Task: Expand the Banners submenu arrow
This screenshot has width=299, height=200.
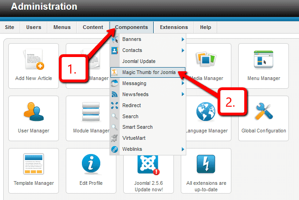Action: click(183, 39)
